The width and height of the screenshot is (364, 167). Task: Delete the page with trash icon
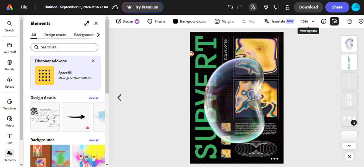tap(349, 21)
